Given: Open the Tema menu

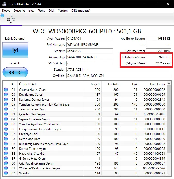Looking at the screenshot, I should point(42,11).
